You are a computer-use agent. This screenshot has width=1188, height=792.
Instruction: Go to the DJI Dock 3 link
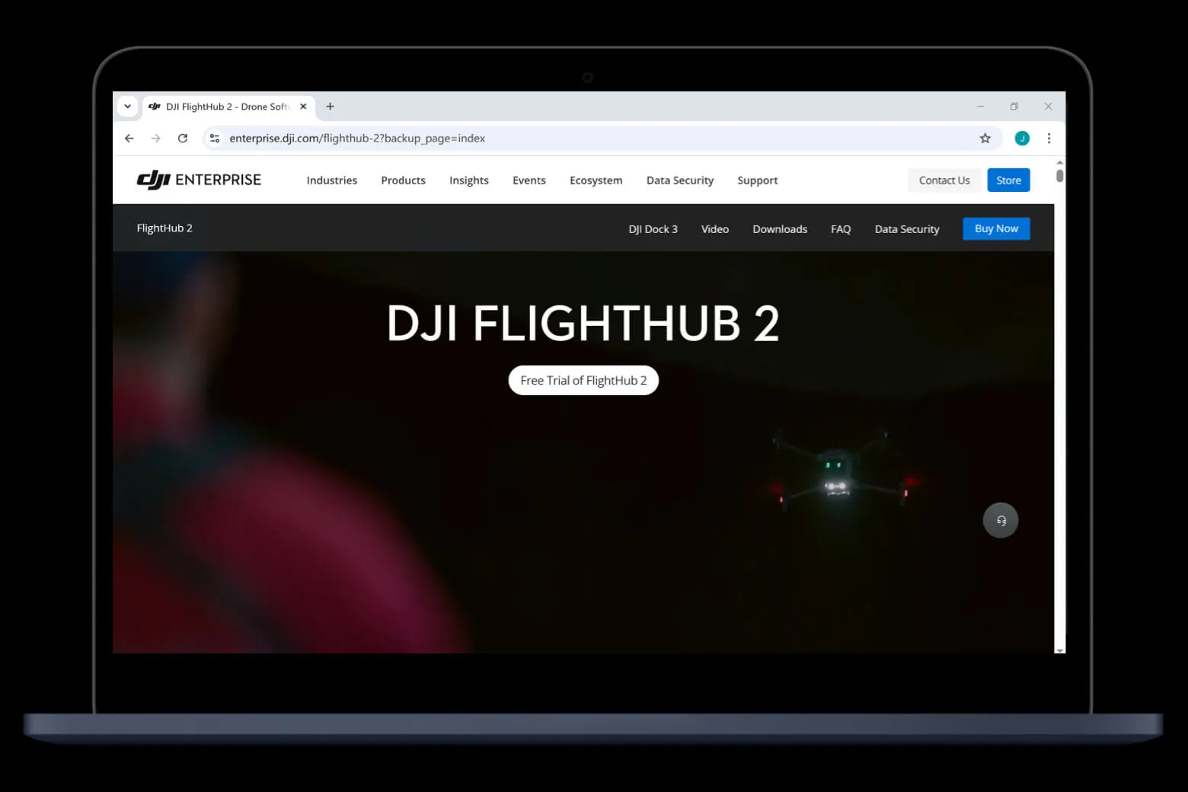pyautogui.click(x=653, y=229)
